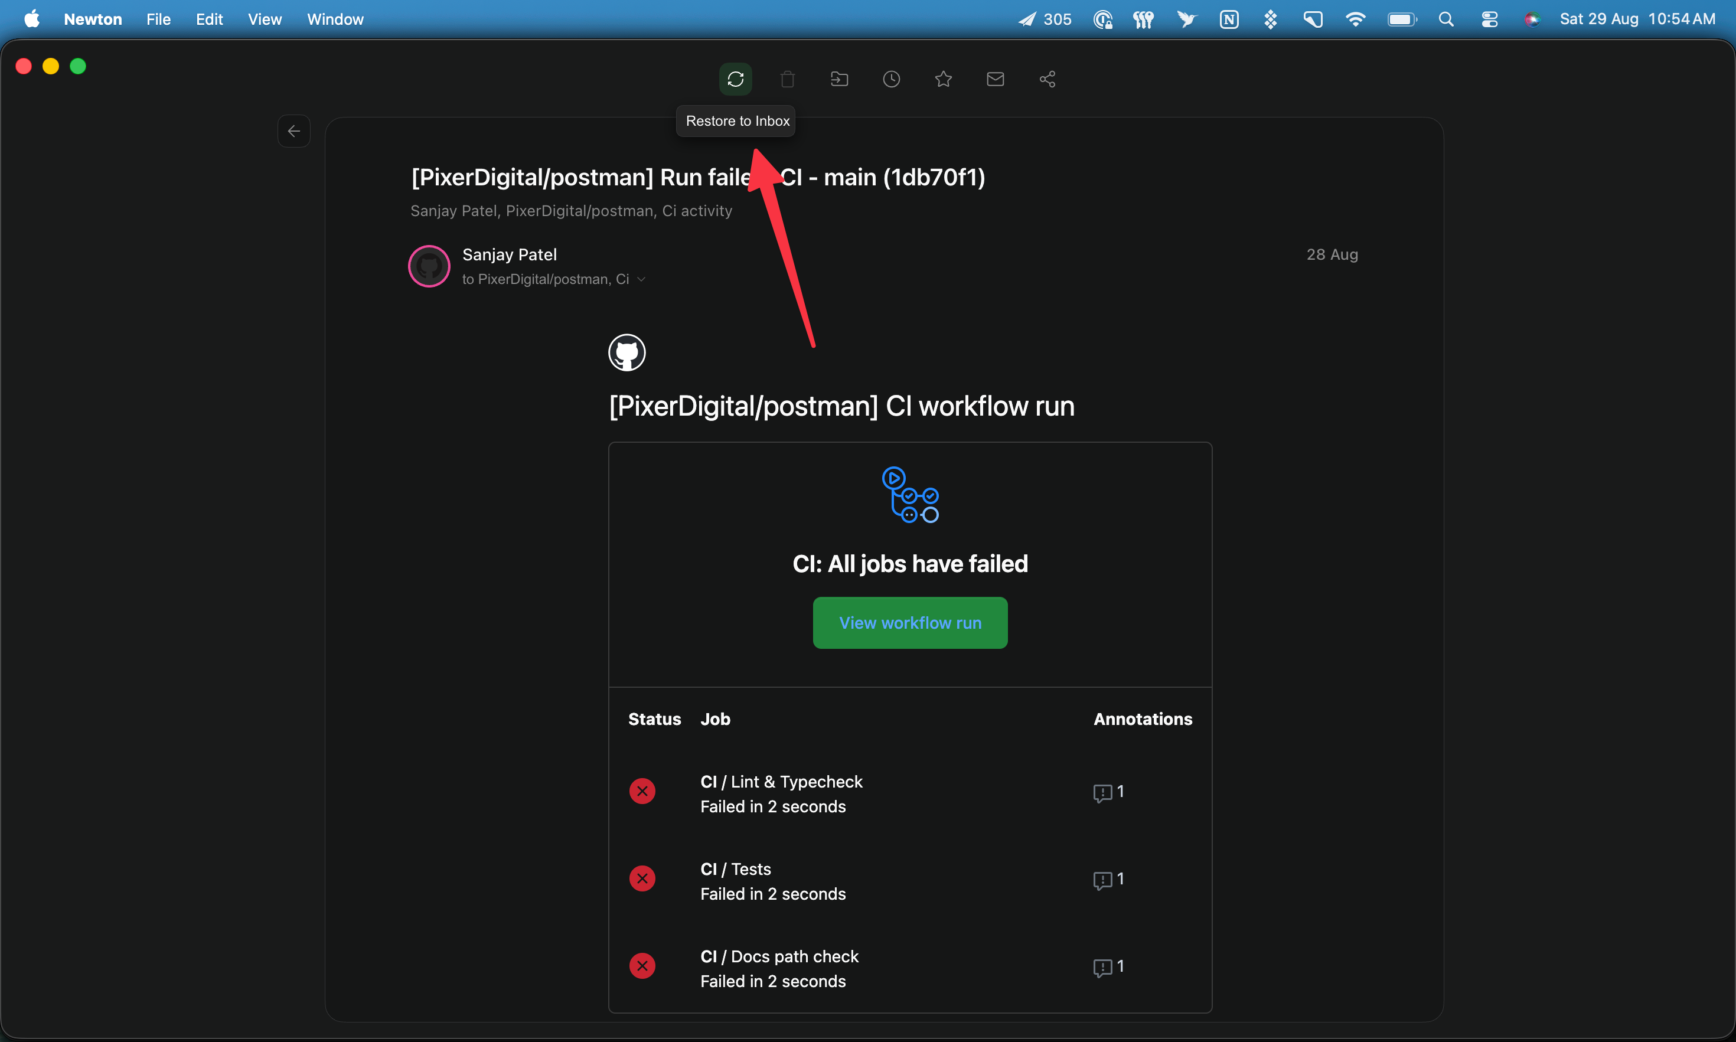Open the Apple menu
Viewport: 1736px width, 1042px height.
[32, 19]
